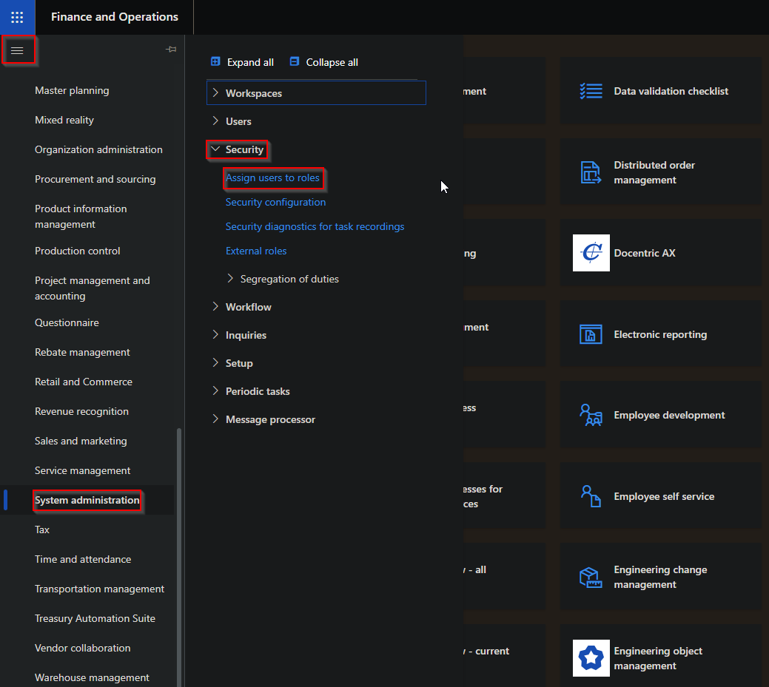Click the Expand all plus icon
Viewport: 769px width, 687px height.
click(x=215, y=61)
